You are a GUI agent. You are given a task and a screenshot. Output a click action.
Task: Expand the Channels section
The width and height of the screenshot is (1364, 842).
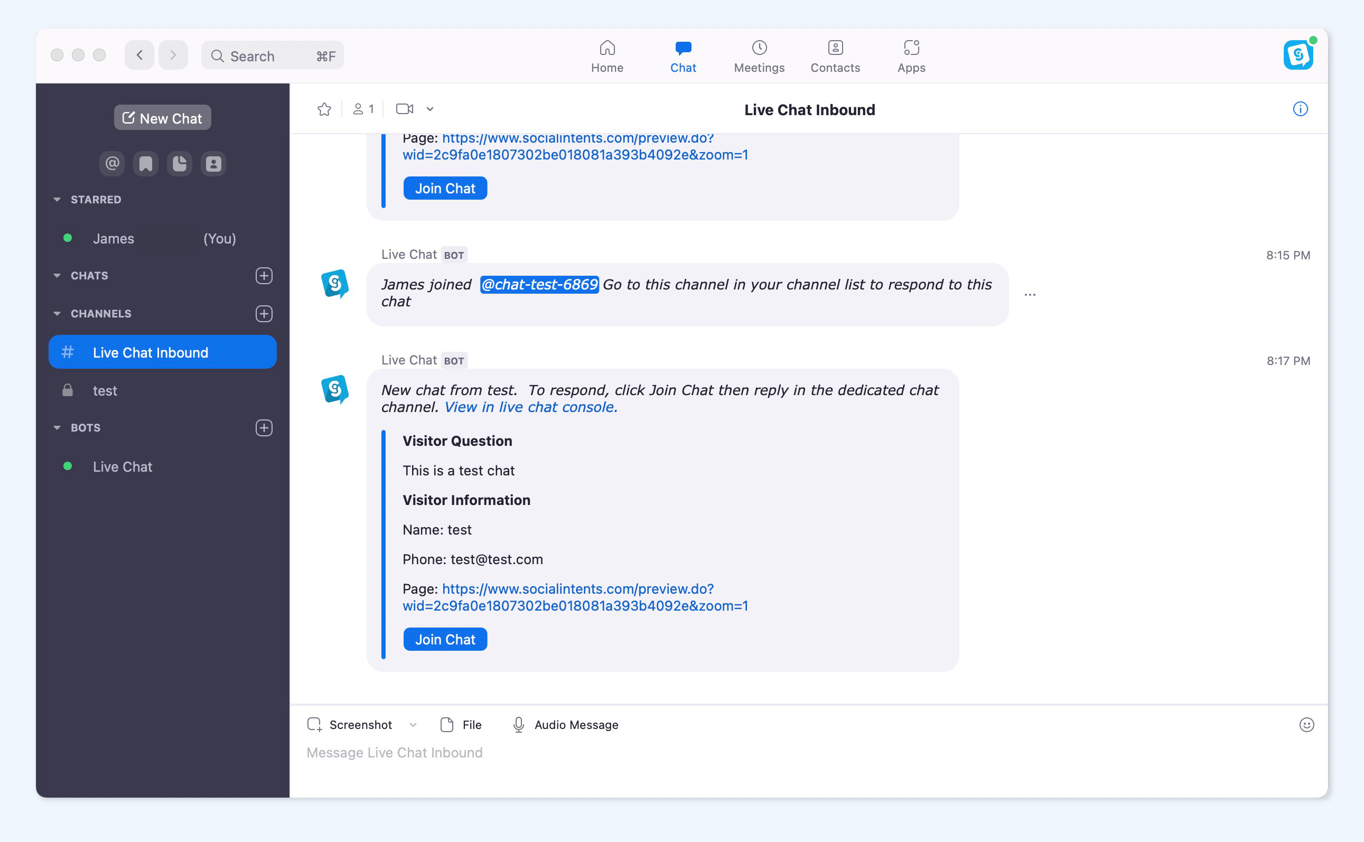(x=55, y=313)
